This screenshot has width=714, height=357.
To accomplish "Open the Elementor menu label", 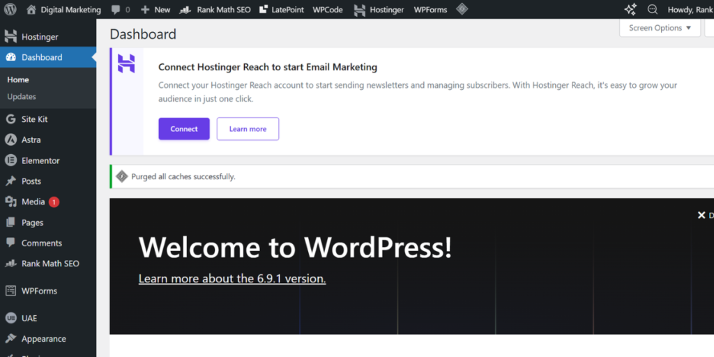I will [40, 161].
